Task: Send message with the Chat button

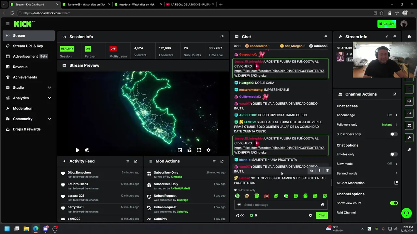Action: pos(322,215)
